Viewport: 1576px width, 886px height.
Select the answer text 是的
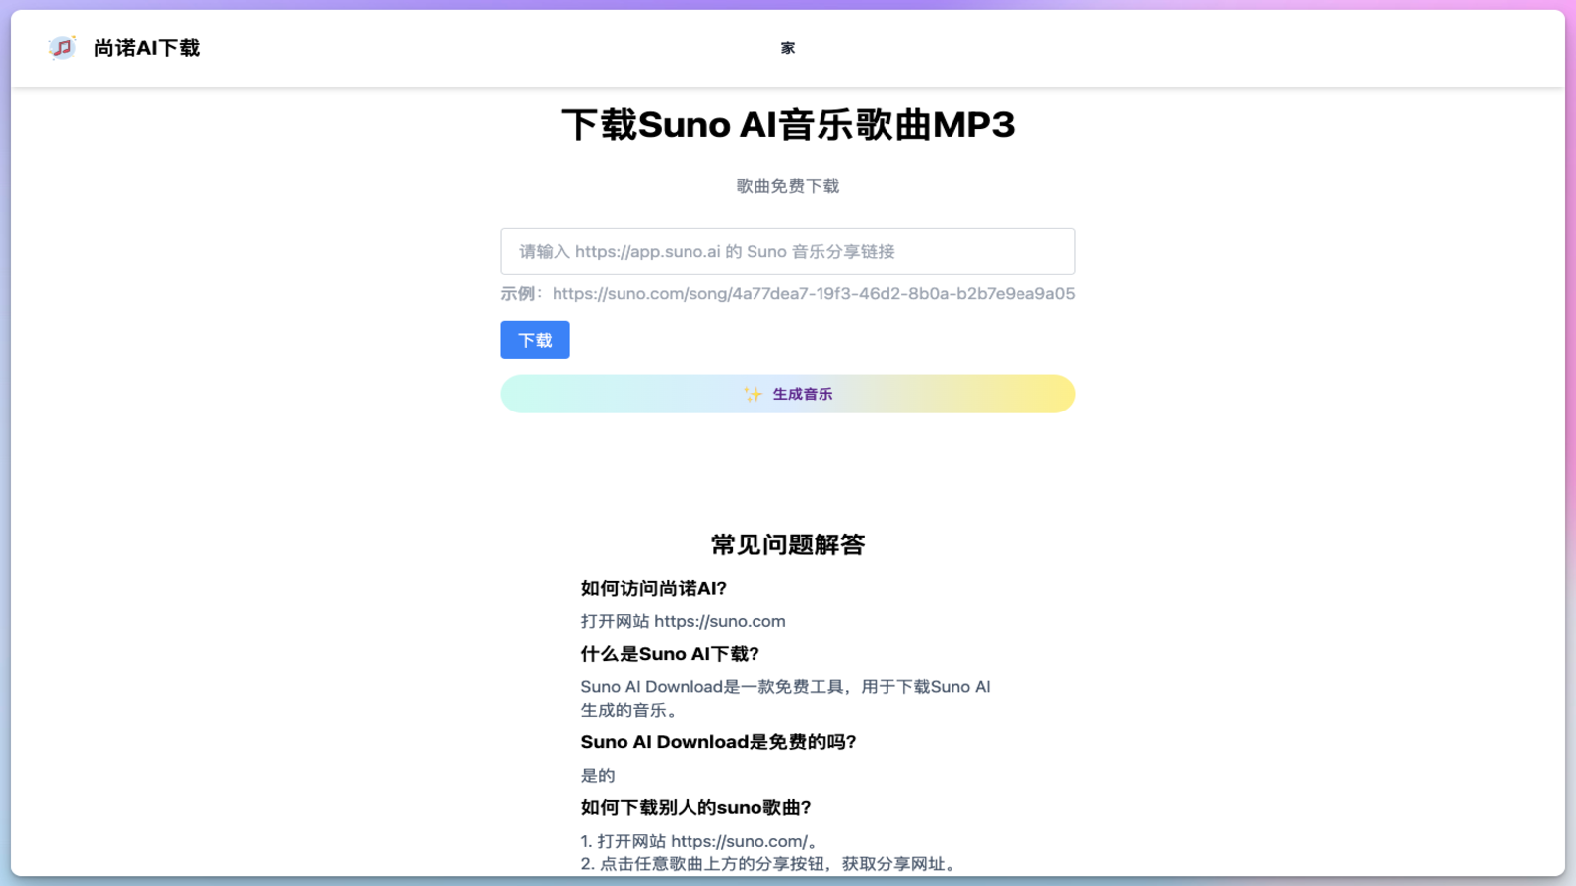pos(596,775)
